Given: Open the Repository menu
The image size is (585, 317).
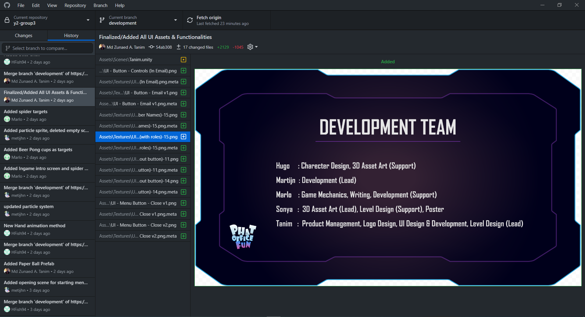Looking at the screenshot, I should pyautogui.click(x=75, y=5).
